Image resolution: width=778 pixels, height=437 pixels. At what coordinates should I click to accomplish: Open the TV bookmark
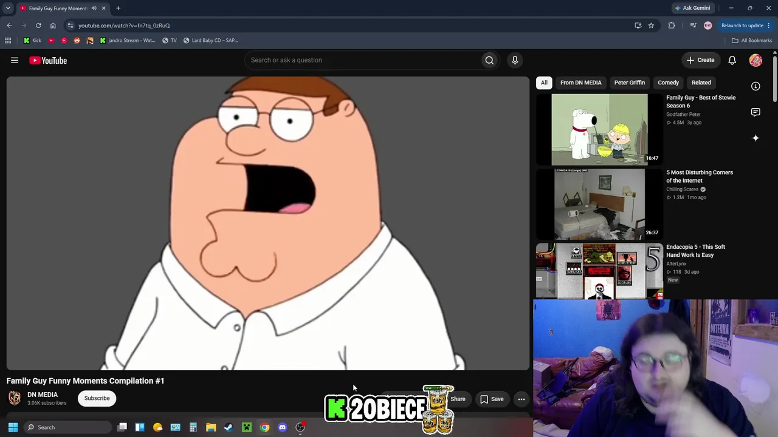(x=170, y=41)
